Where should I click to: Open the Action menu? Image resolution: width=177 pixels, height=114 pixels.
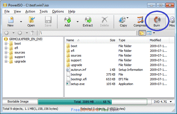pyautogui.click(x=30, y=11)
